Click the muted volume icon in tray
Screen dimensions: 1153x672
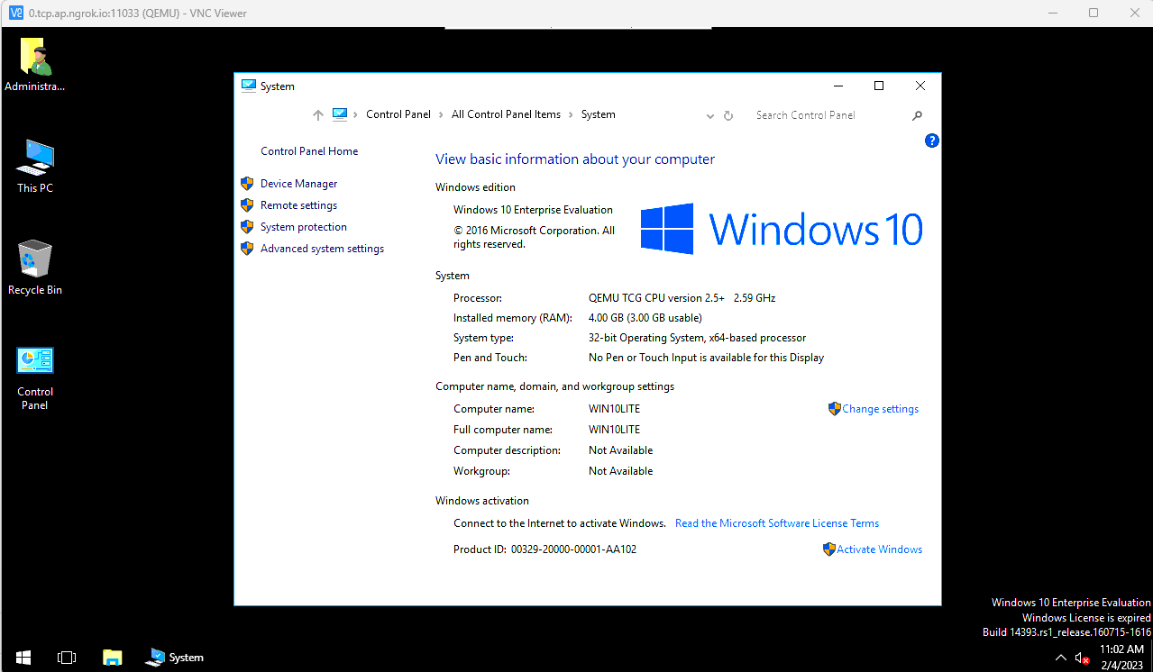(1083, 658)
